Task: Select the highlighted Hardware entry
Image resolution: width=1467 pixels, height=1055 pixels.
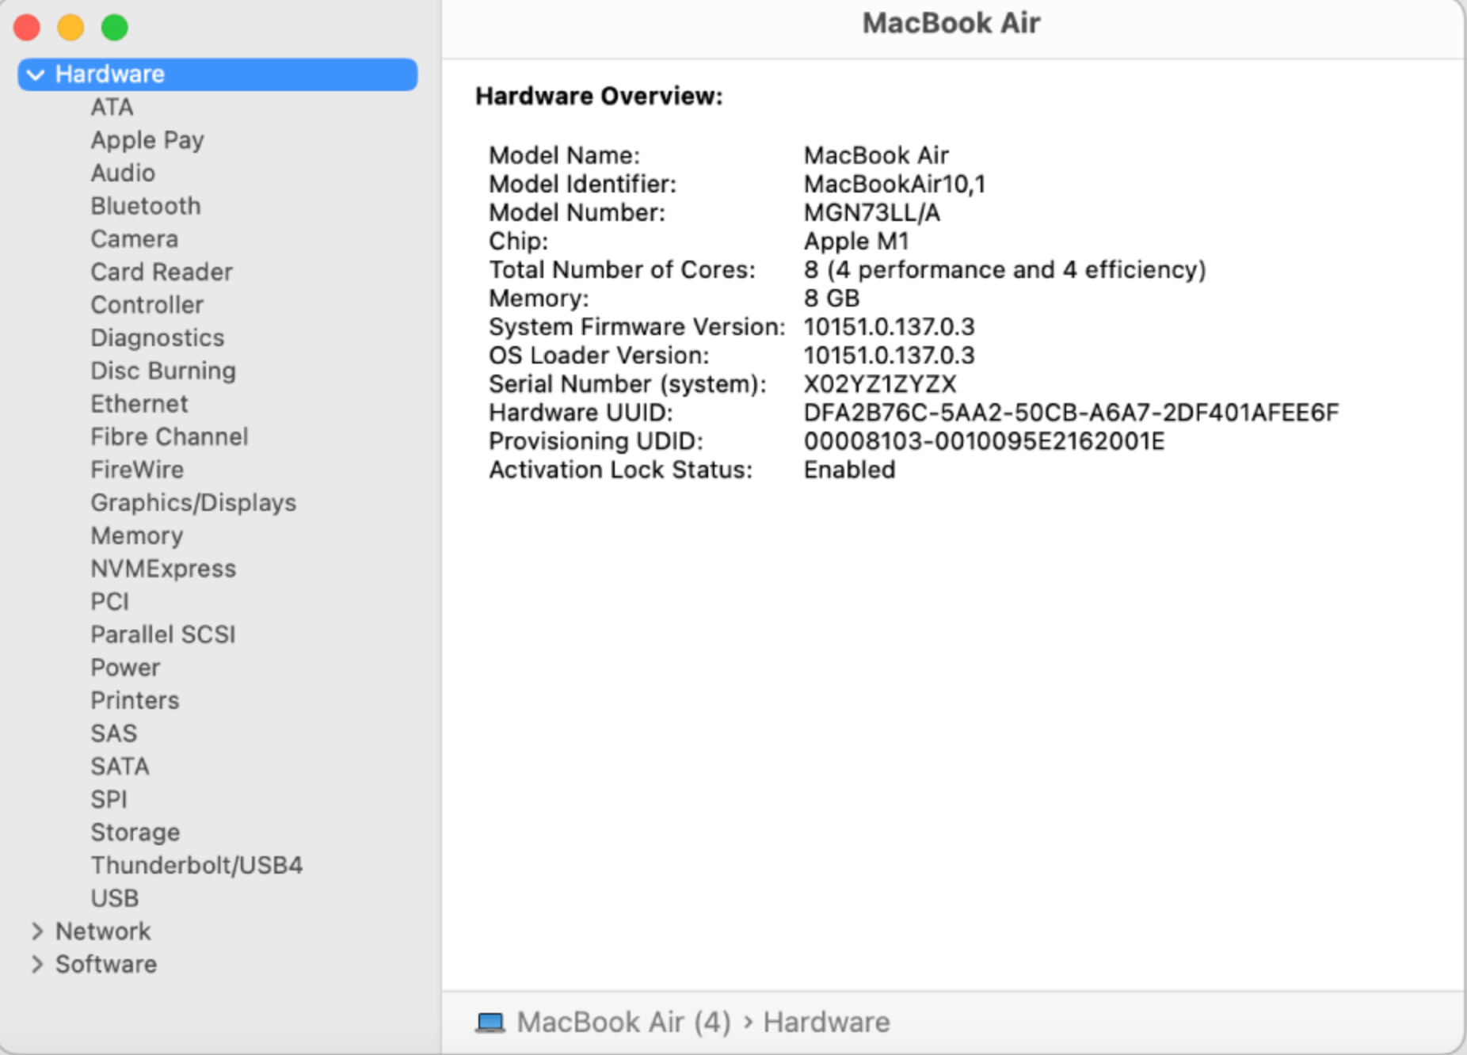Action: [x=109, y=74]
